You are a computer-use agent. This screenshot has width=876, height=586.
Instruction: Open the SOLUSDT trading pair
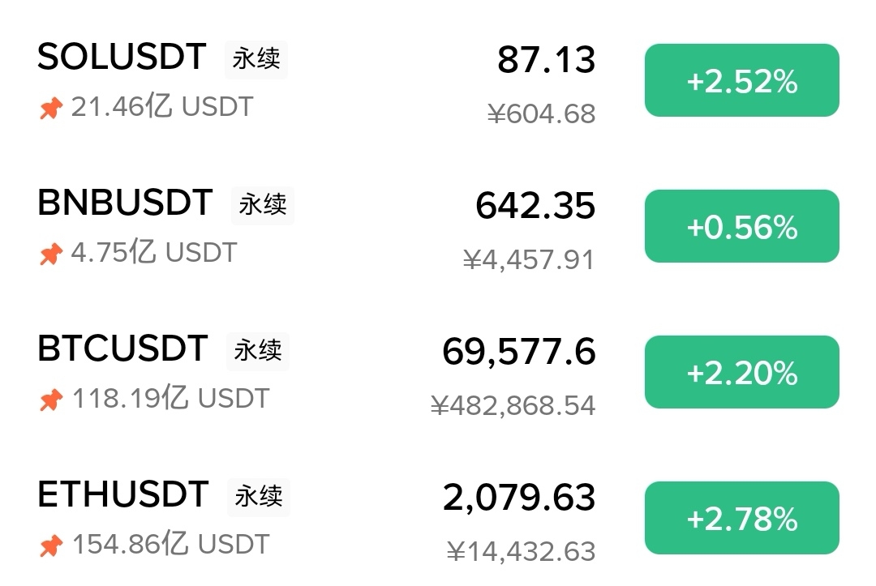122,58
